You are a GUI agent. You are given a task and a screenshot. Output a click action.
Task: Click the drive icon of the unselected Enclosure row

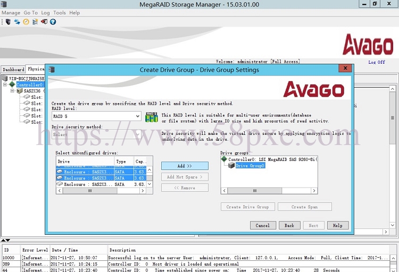(60, 184)
